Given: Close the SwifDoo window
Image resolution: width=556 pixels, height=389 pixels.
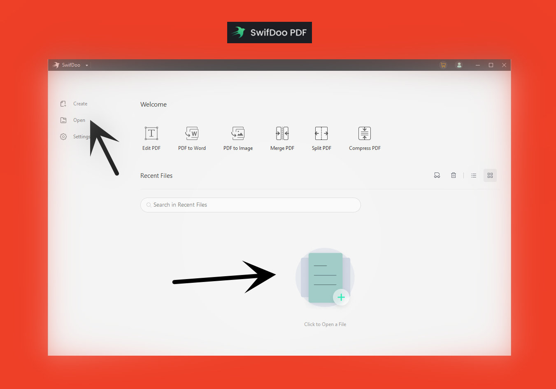Looking at the screenshot, I should point(504,65).
